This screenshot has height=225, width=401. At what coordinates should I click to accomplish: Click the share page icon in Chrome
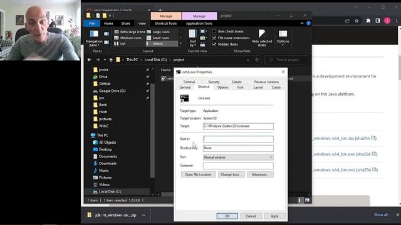coord(347,21)
